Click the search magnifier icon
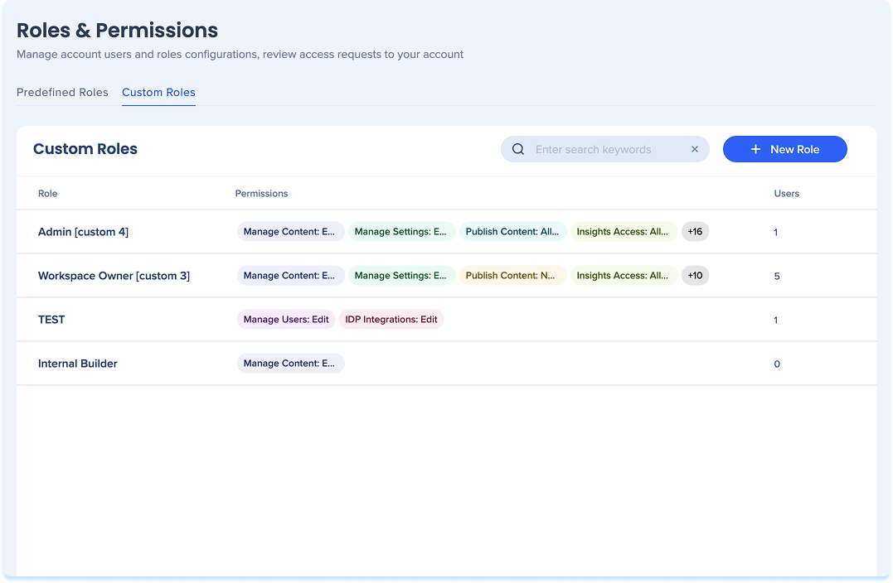Viewport: 893px width, 583px height. coord(518,150)
